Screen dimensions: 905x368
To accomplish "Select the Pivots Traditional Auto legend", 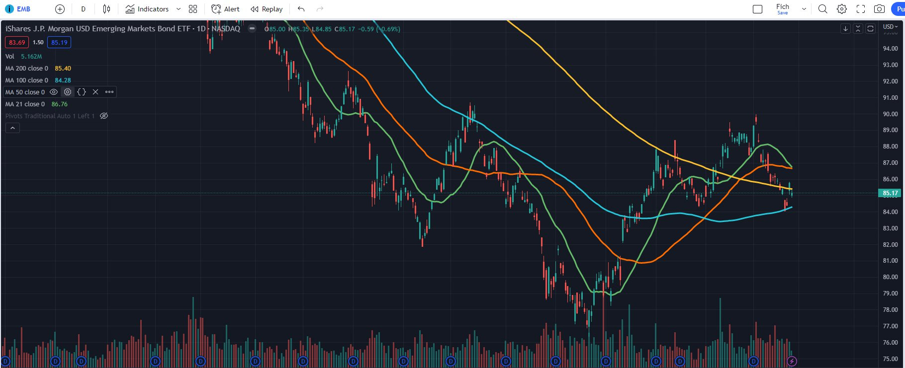I will coord(50,116).
